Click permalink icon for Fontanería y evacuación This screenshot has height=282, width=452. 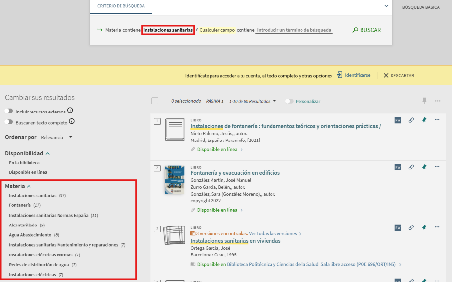411,167
